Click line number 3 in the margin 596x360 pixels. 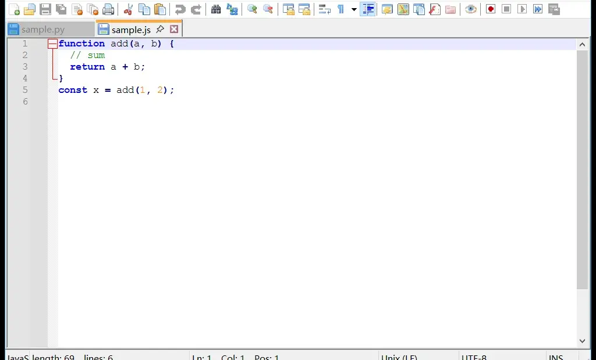click(25, 67)
